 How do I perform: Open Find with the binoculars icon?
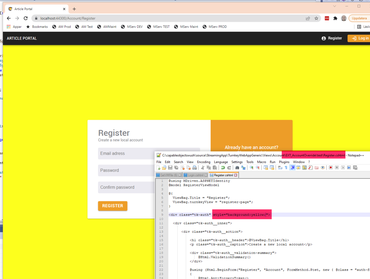point(237,168)
